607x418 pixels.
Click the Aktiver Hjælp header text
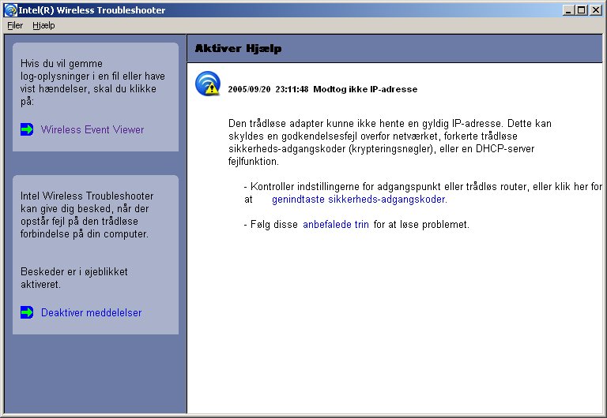tap(238, 48)
